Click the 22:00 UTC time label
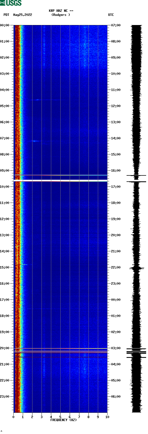This screenshot has height=434, width=148. tap(116, 267)
